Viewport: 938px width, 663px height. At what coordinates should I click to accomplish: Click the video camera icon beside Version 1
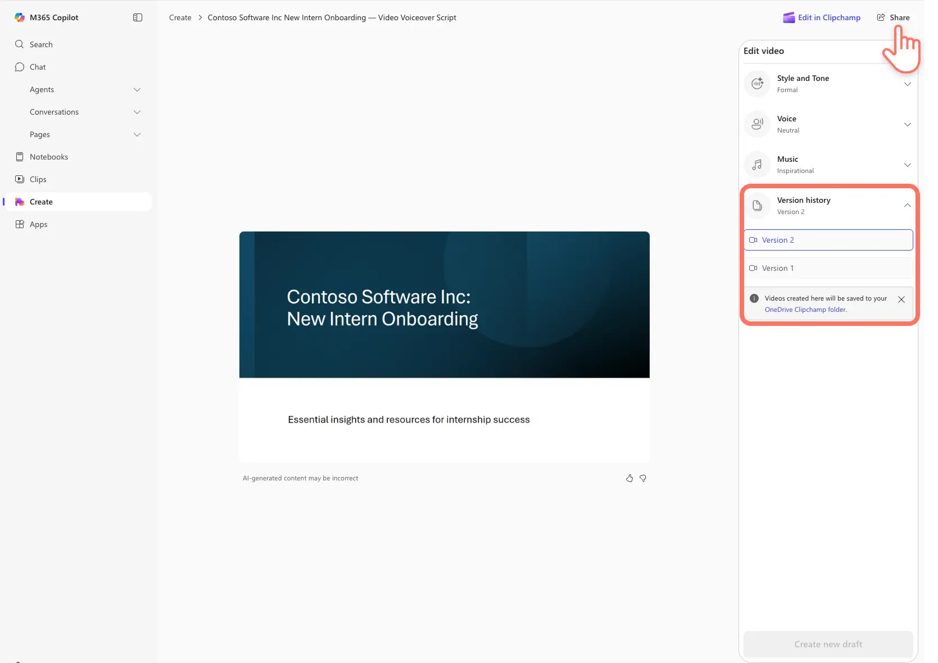753,268
